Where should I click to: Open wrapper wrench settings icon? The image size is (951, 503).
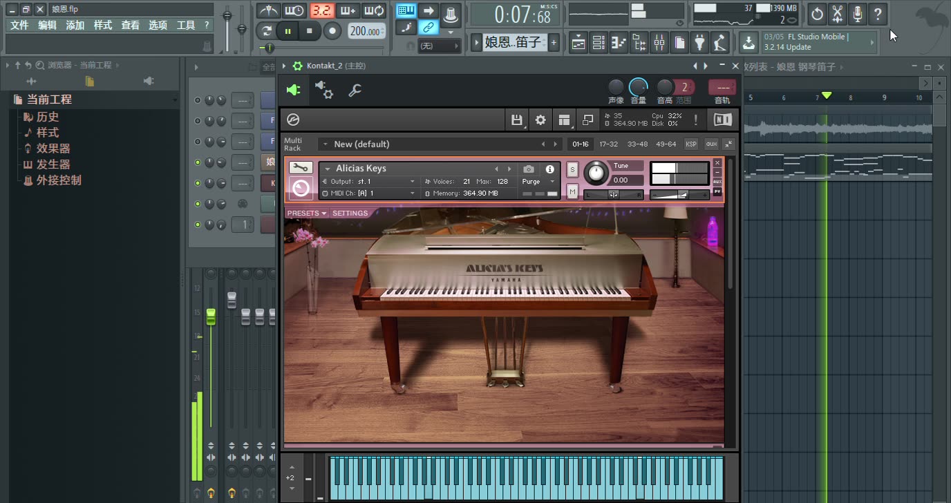point(355,90)
